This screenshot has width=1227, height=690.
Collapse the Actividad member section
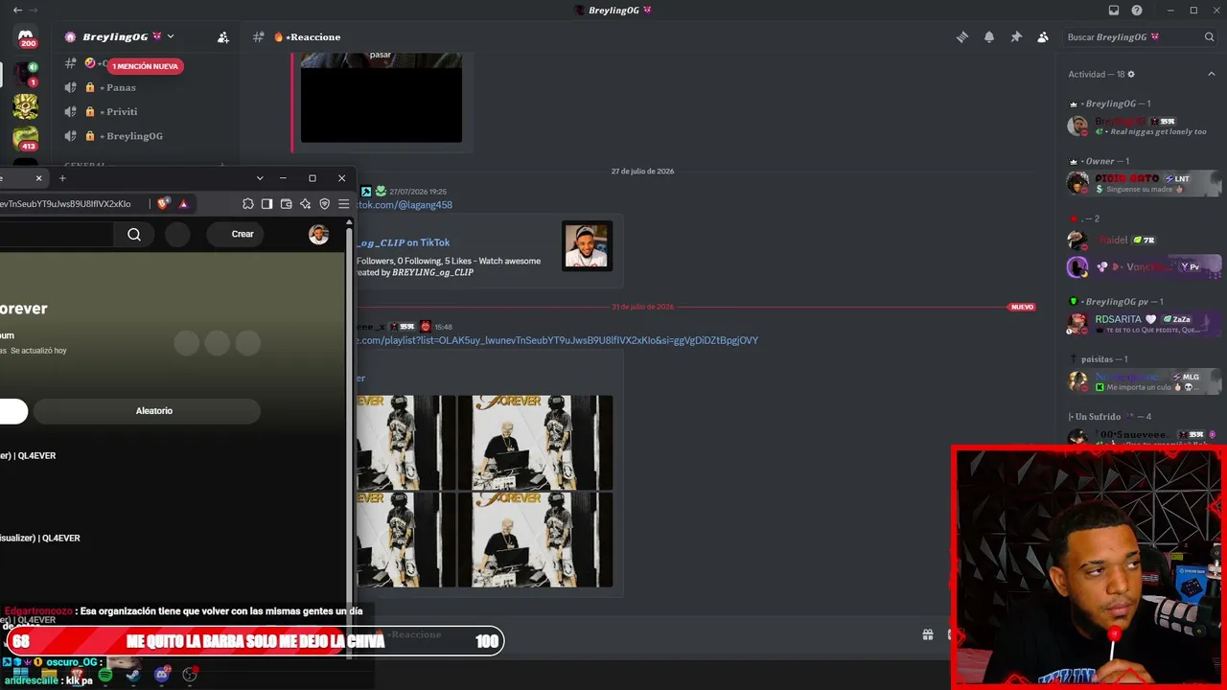tap(1212, 75)
